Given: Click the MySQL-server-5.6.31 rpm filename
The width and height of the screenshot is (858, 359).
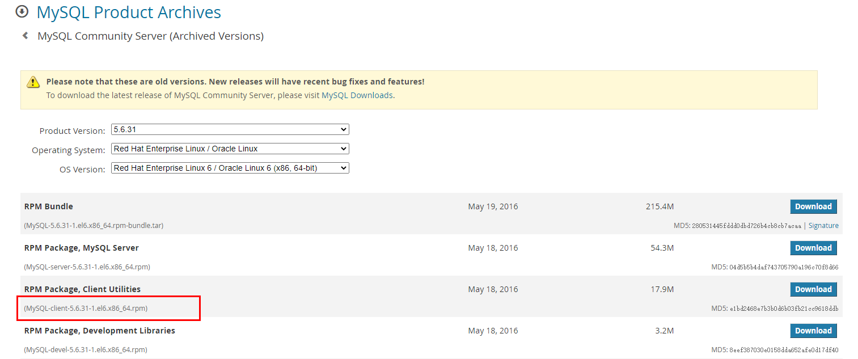Looking at the screenshot, I should (87, 267).
